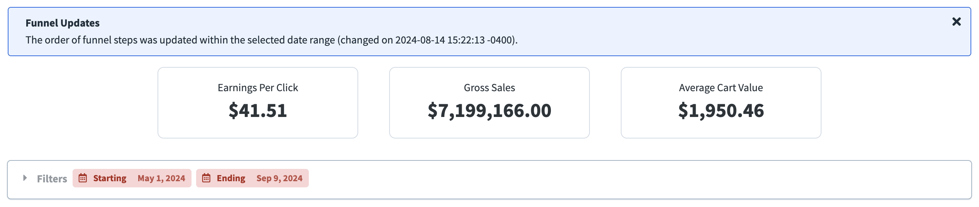
Task: Click the Filters label
Action: coord(52,179)
